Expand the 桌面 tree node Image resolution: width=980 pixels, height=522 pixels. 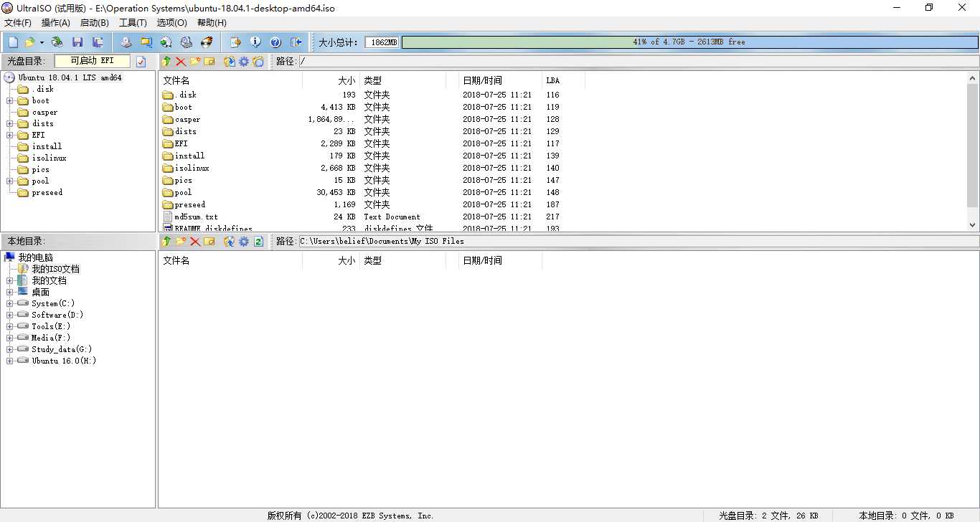tap(10, 293)
